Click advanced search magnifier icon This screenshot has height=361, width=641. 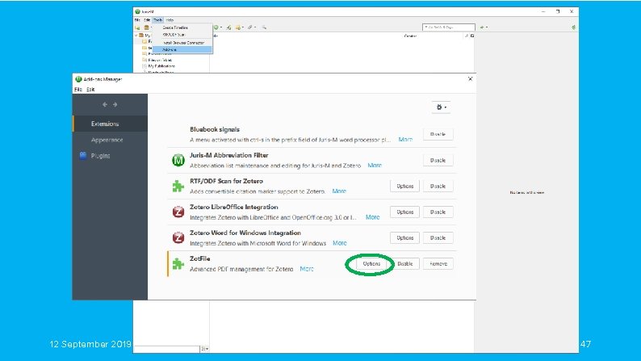tap(264, 27)
